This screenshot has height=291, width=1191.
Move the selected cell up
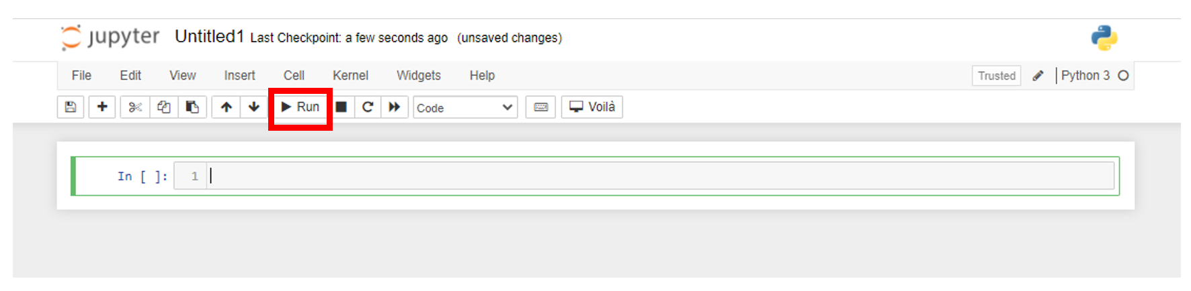(227, 107)
